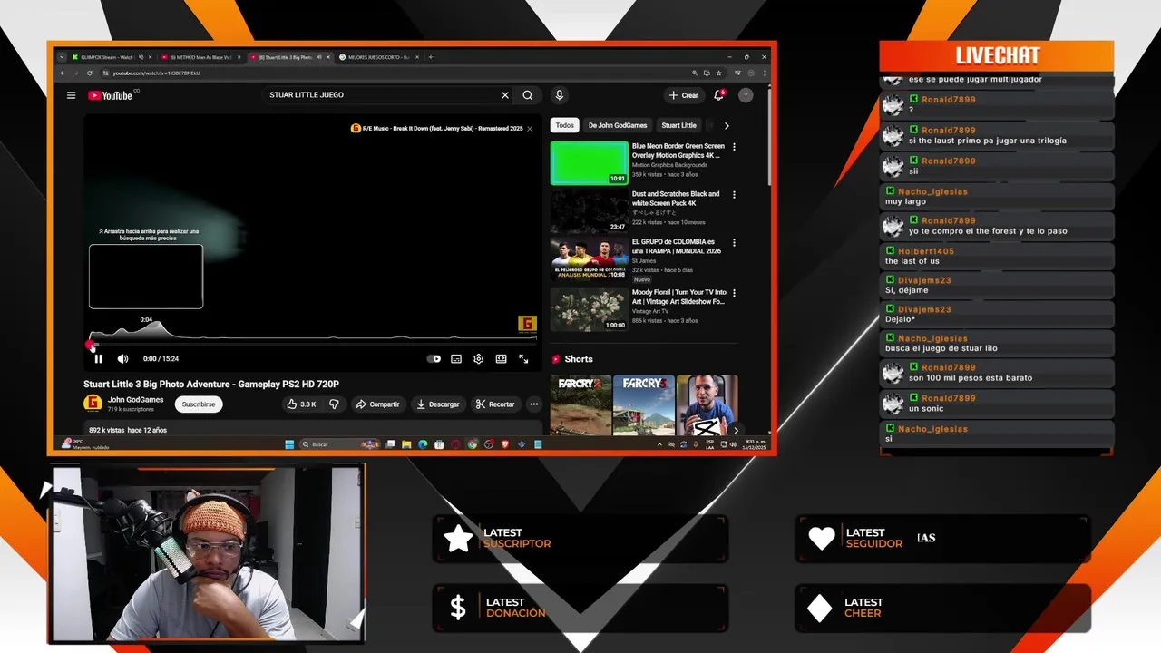Image resolution: width=1161 pixels, height=653 pixels.
Task: Open the Blue Neon Border Green Screen thumbnail
Action: click(x=589, y=163)
